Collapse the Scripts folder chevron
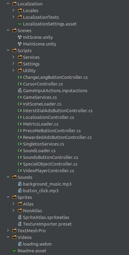Screen dimensions: 129x255 (x=8, y=50)
